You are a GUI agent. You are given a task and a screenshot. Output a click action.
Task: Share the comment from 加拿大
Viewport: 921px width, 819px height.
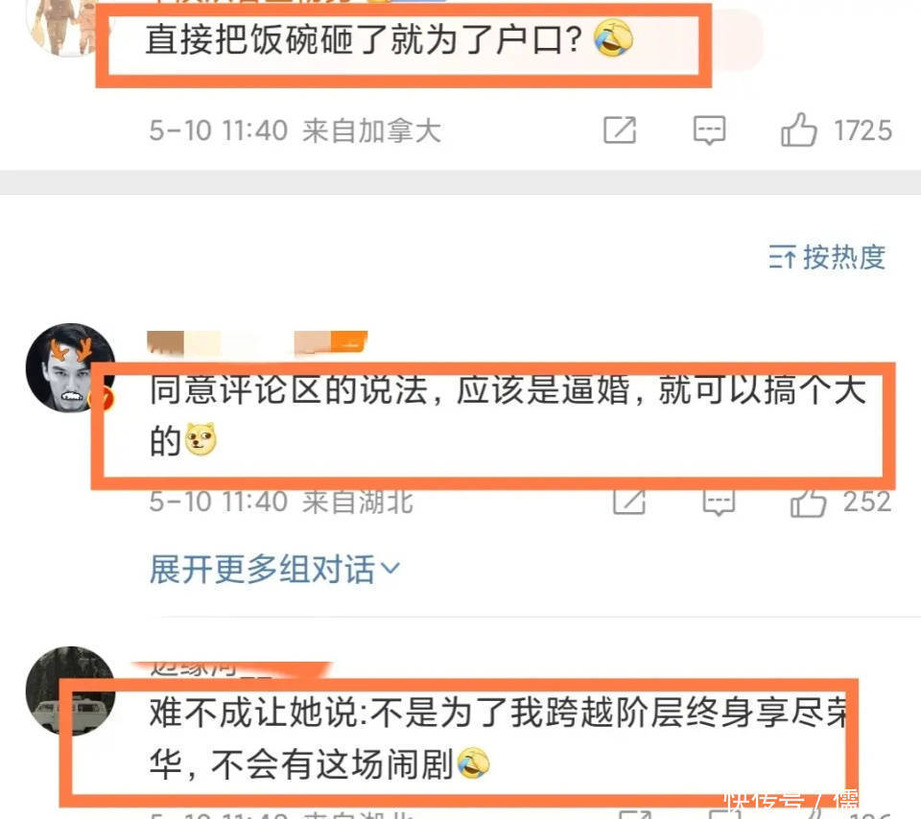pyautogui.click(x=621, y=129)
